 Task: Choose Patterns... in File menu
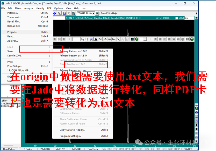point(26,13)
